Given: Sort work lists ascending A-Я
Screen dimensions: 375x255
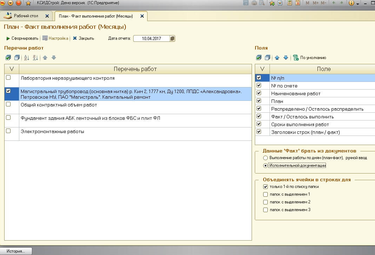Looking at the screenshot, I should pos(26,58).
